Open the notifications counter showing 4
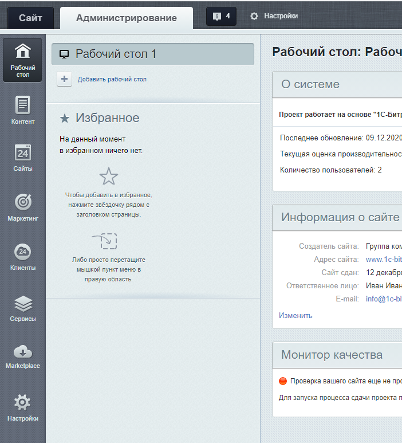This screenshot has height=443, width=402. (x=221, y=17)
